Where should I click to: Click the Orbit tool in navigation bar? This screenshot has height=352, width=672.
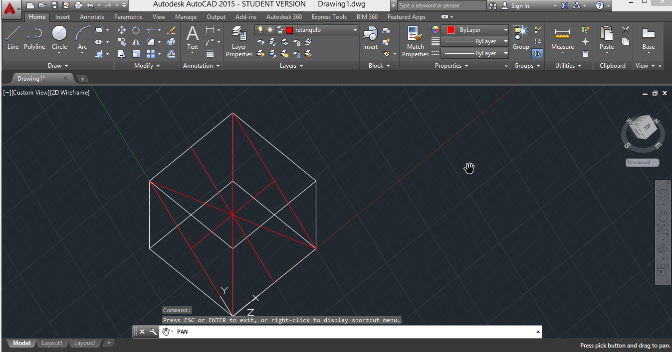point(663,249)
